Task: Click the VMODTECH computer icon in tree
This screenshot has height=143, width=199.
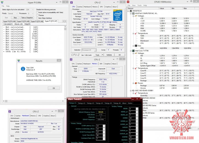Action: pyautogui.click(x=131, y=11)
